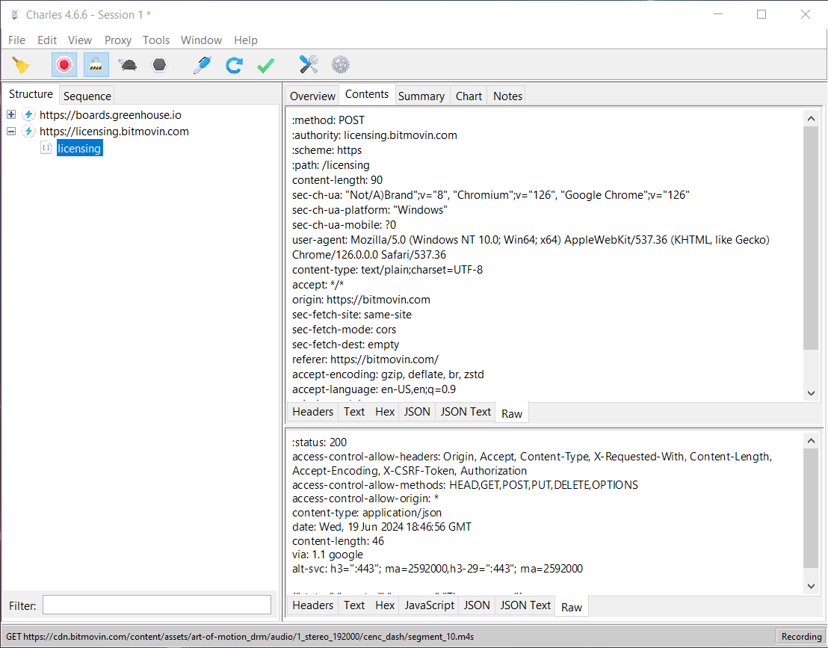
Task: Open the View menu
Action: click(80, 40)
